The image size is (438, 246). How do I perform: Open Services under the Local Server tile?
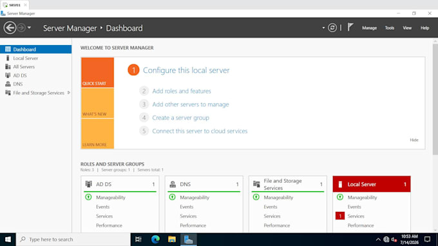356,216
